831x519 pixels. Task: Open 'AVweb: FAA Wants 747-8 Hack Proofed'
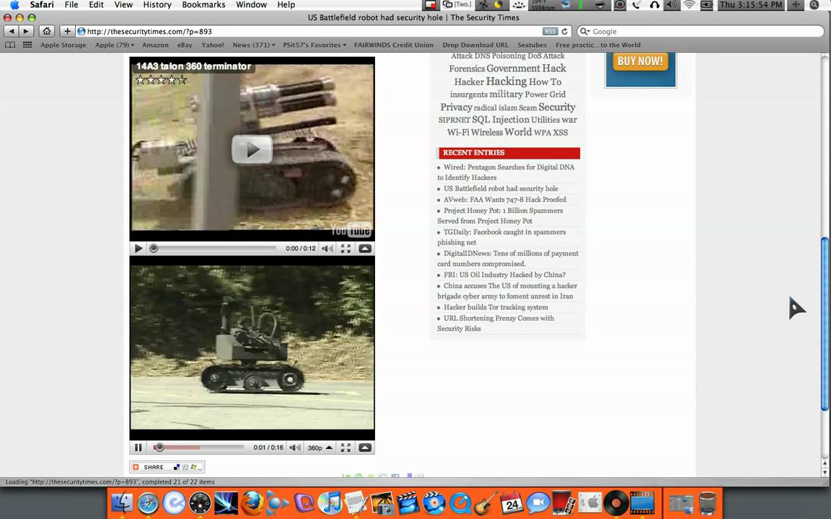[x=504, y=199]
